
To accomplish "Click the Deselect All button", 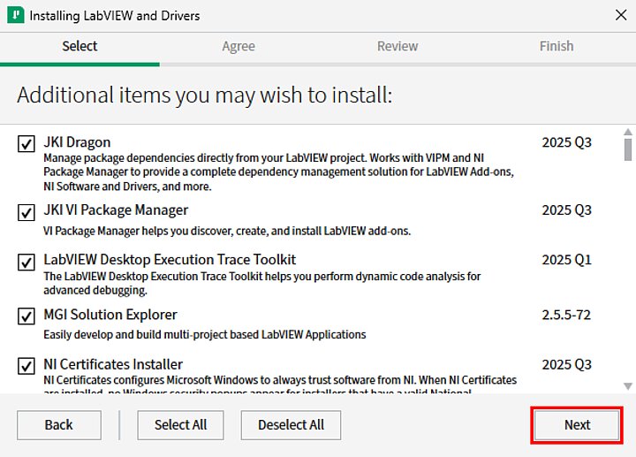I will (x=291, y=425).
